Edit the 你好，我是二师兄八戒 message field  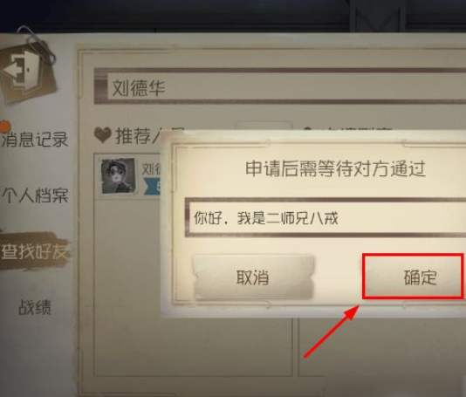tap(326, 218)
